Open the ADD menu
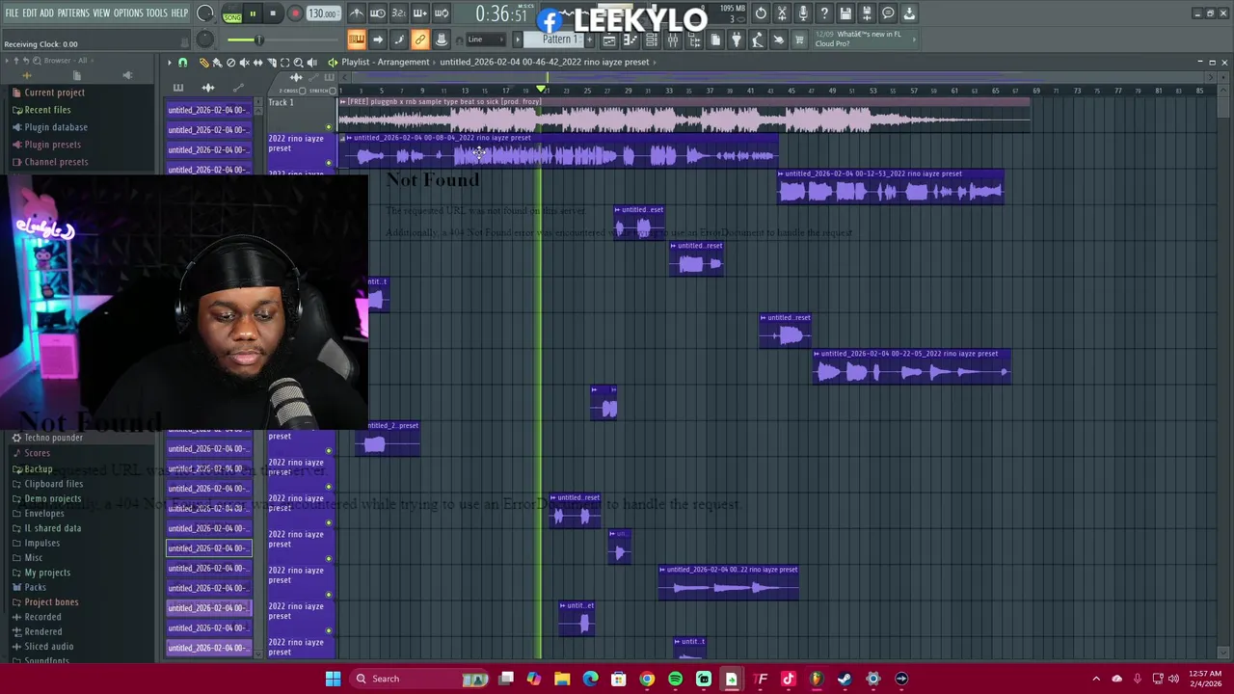Image resolution: width=1234 pixels, height=694 pixels. coord(46,13)
